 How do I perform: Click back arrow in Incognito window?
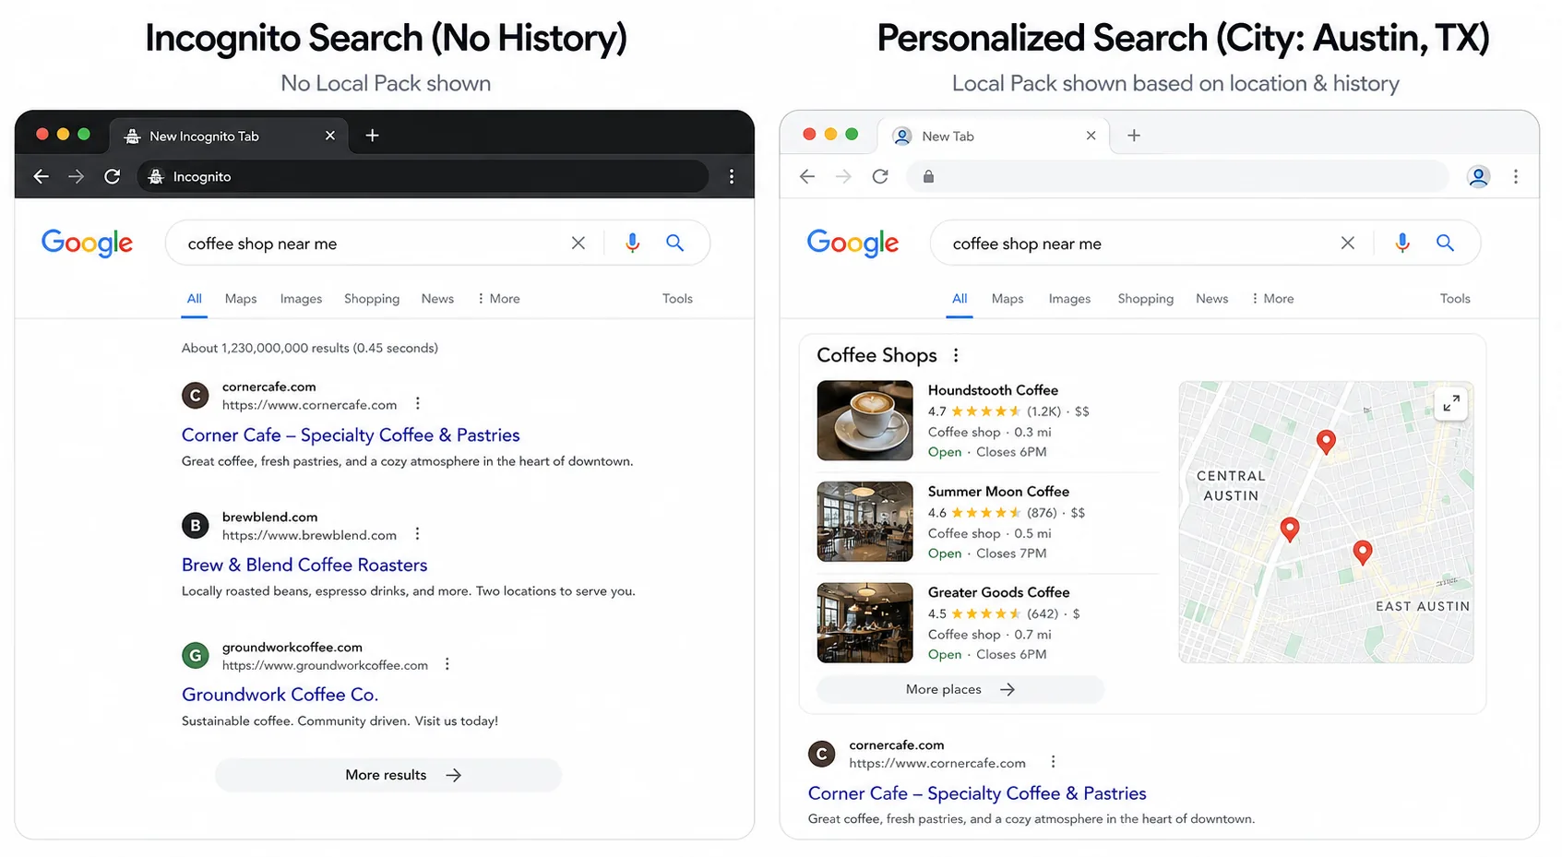pos(41,176)
